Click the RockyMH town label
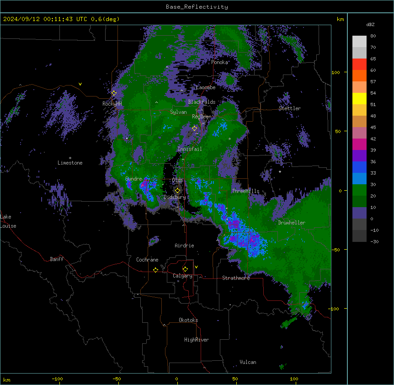The image size is (394, 385). tap(112, 103)
